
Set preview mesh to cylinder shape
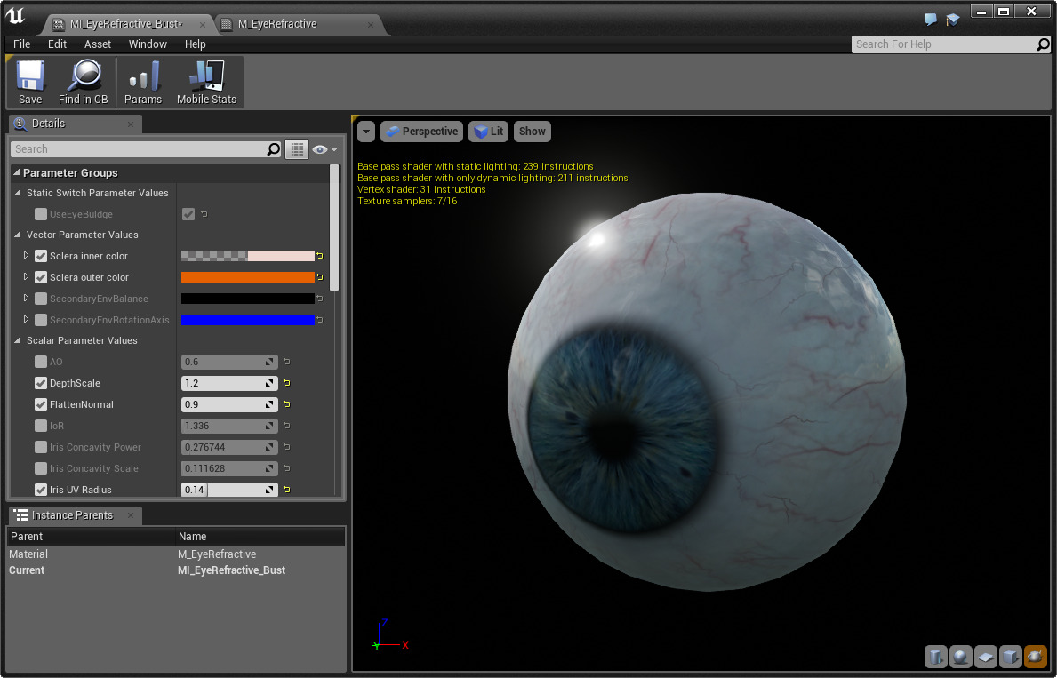[x=935, y=657]
